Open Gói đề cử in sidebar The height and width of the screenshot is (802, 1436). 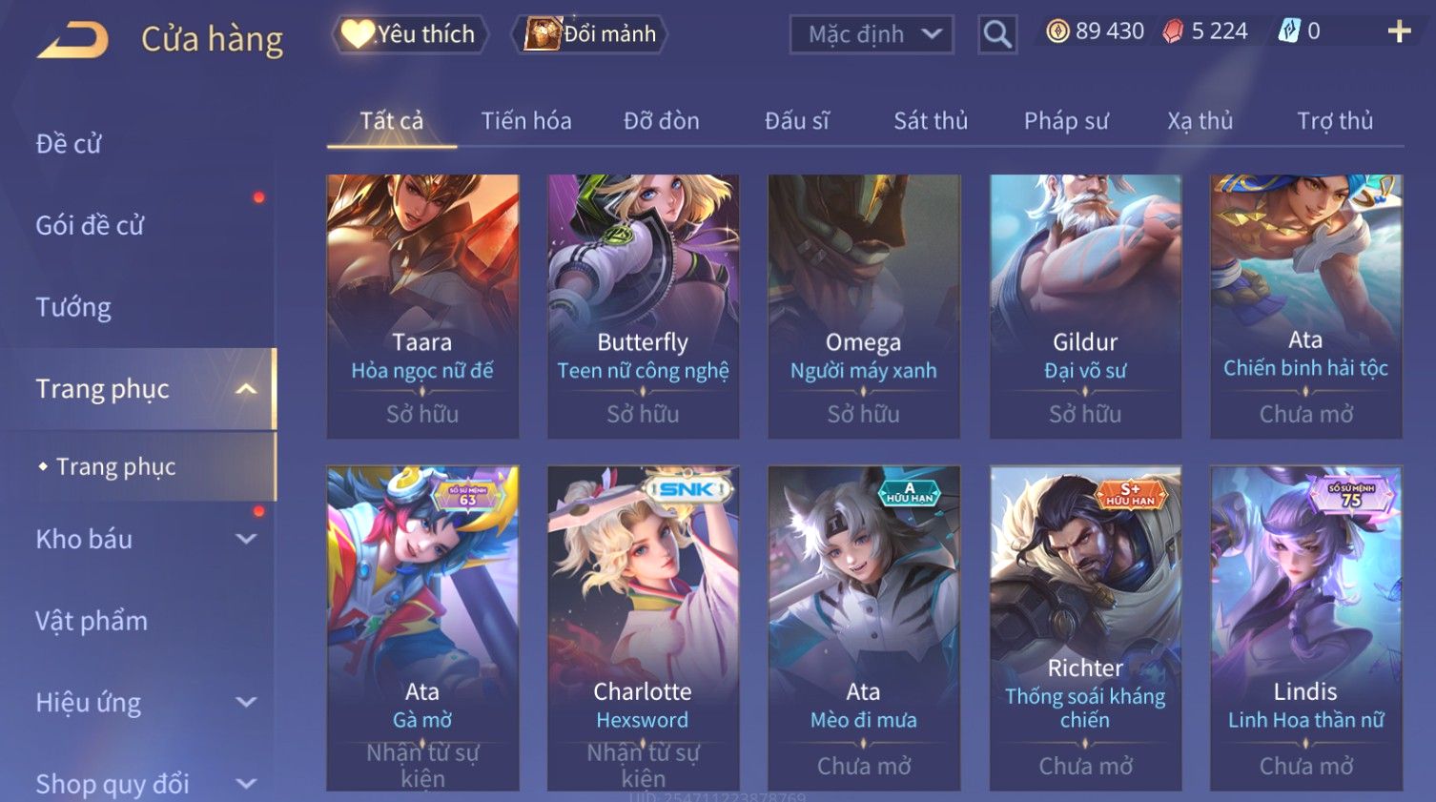(x=90, y=225)
